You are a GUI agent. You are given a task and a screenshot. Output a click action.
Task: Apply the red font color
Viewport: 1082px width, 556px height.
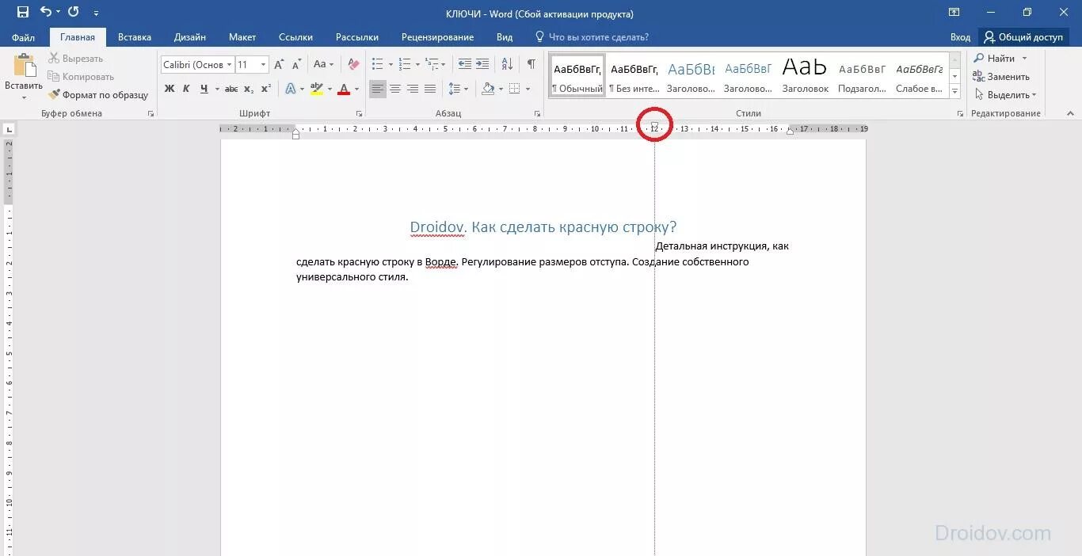[344, 89]
